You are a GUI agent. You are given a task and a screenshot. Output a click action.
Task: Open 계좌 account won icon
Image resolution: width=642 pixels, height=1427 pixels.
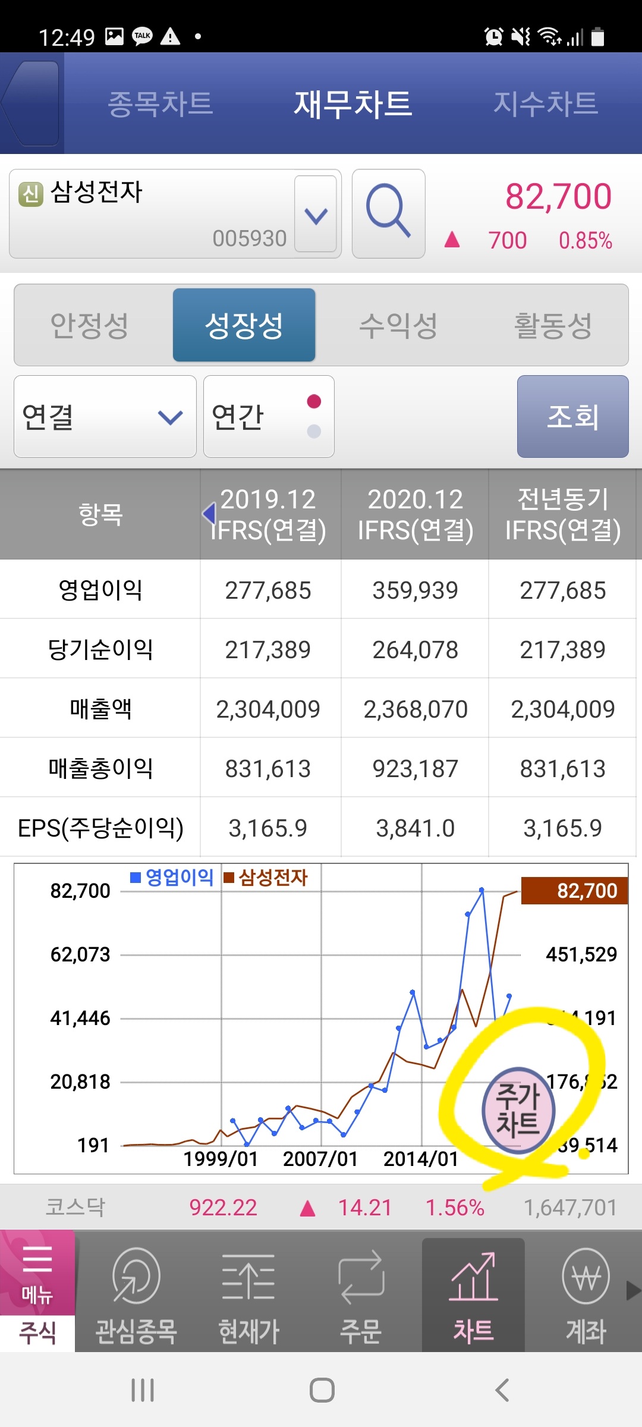coord(586,1296)
